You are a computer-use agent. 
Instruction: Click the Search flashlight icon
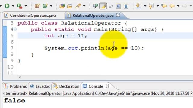click(78, 6)
